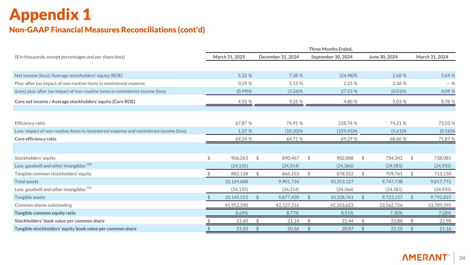Click the Non-GAAP Financial Measures Reconciliations subtitle
The height and width of the screenshot is (265, 471).
(x=107, y=30)
